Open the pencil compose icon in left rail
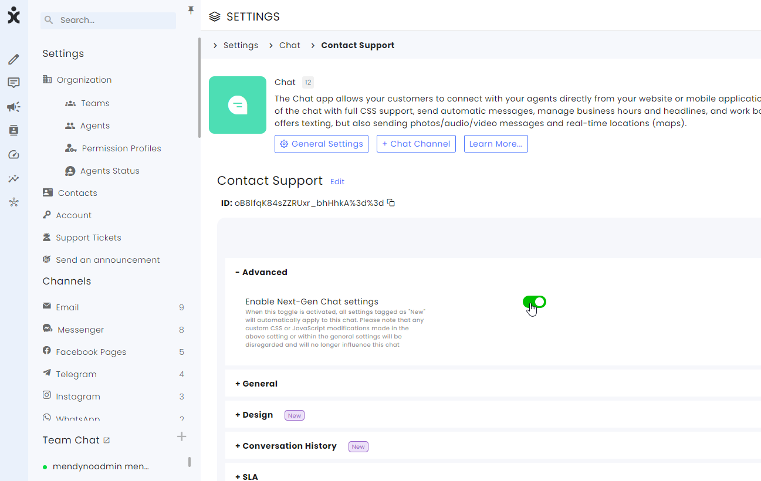 coord(13,59)
